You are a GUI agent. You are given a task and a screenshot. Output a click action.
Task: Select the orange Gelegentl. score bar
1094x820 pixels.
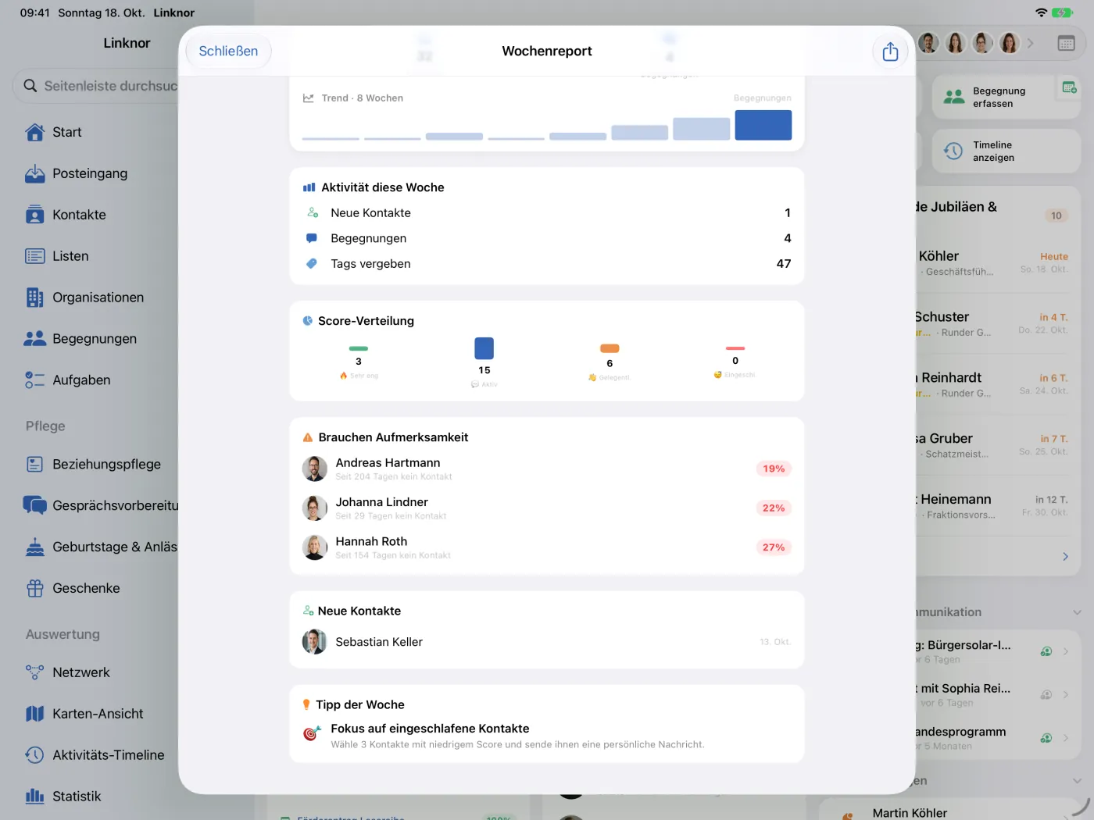[x=610, y=348]
